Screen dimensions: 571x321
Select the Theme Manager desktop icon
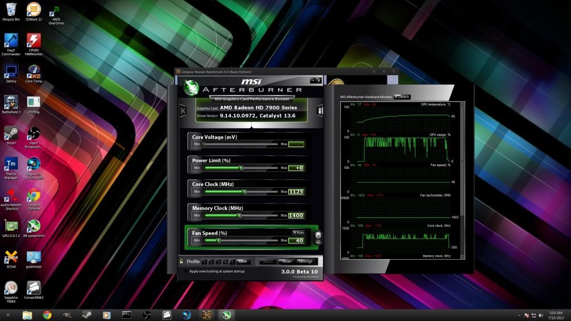pyautogui.click(x=11, y=168)
